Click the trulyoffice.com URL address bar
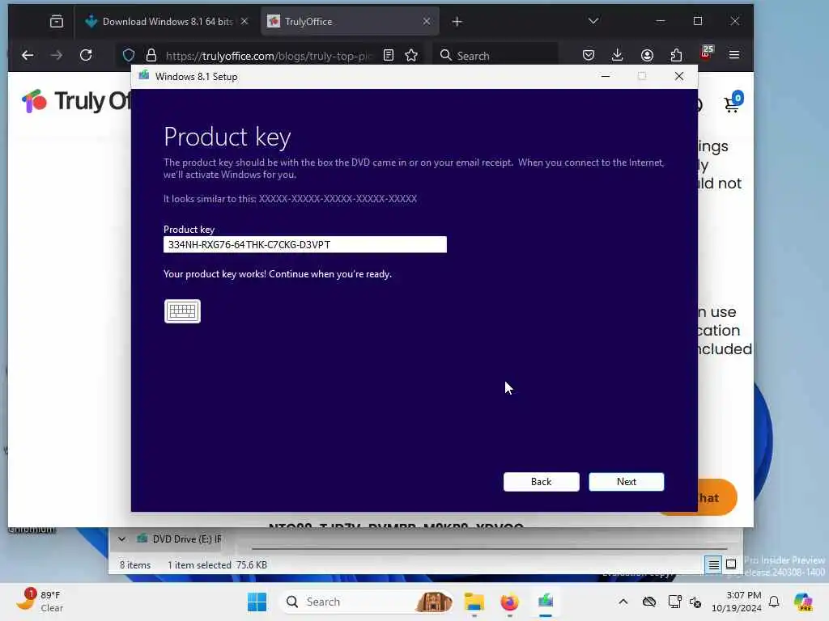The image size is (829, 621). (x=269, y=56)
